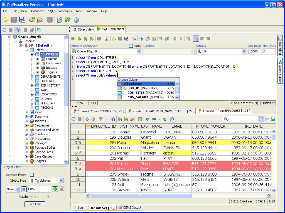Viewport: 285px width, 213px height.
Task: Click the stopwatch monitor icon in main toolbar
Action: coord(76,20)
